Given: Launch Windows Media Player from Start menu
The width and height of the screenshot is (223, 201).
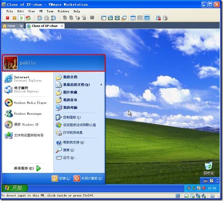Looking at the screenshot, I should (x=28, y=103).
